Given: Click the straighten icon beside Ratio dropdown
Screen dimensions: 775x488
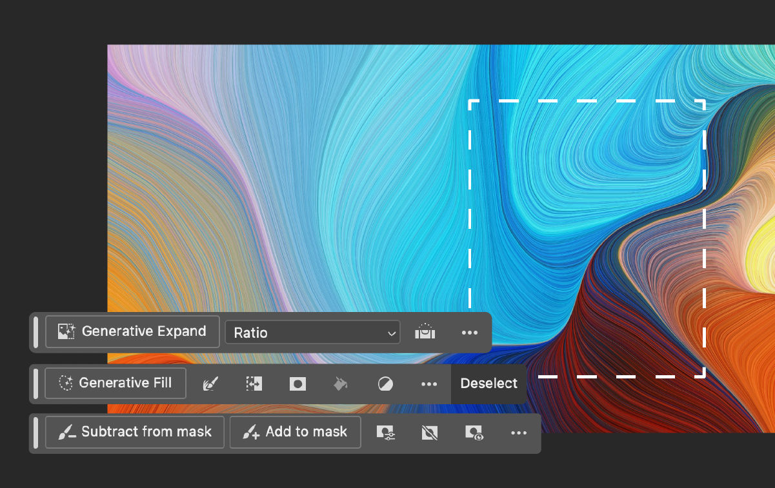Looking at the screenshot, I should click(x=425, y=332).
